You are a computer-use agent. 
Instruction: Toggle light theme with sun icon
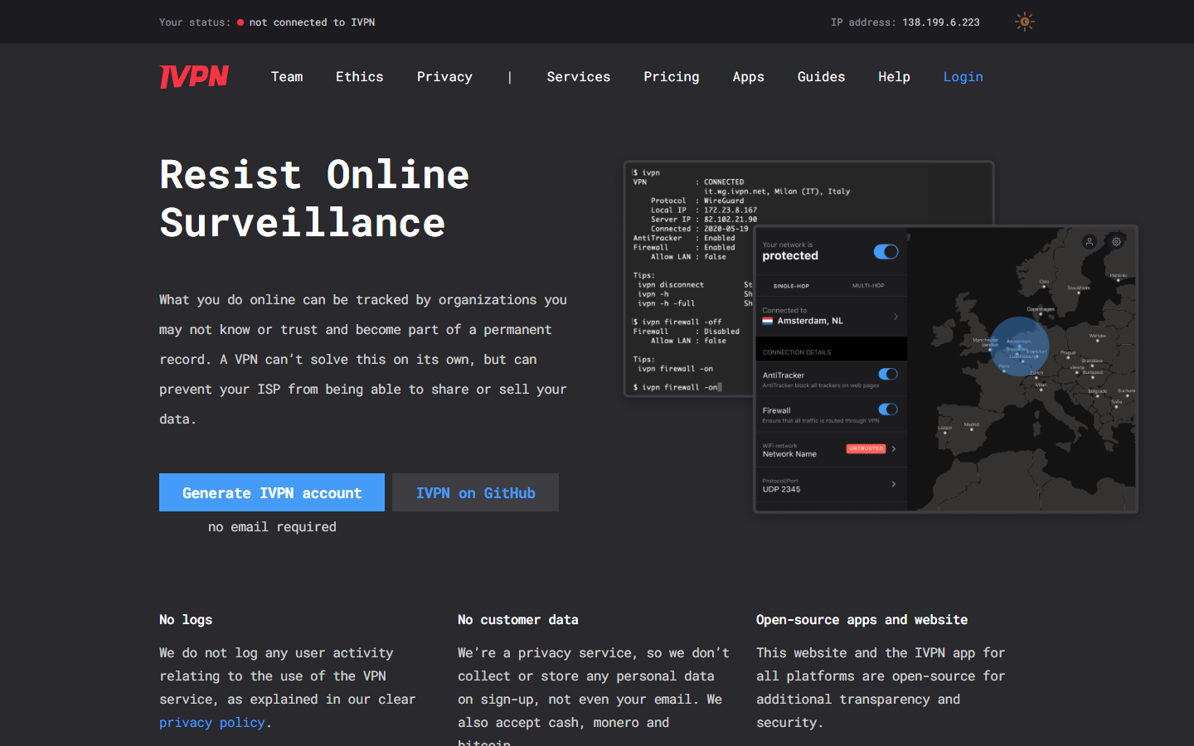tap(1025, 22)
